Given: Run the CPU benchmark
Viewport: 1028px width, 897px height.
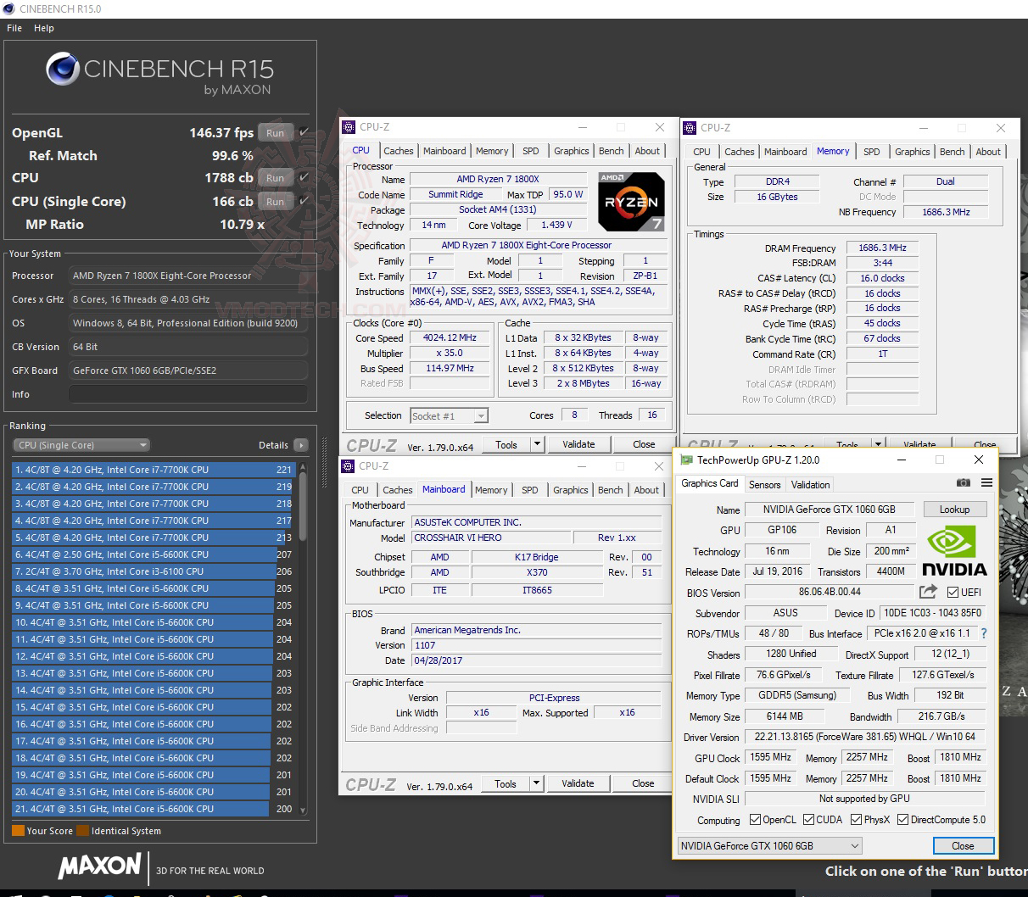Looking at the screenshot, I should click(276, 178).
